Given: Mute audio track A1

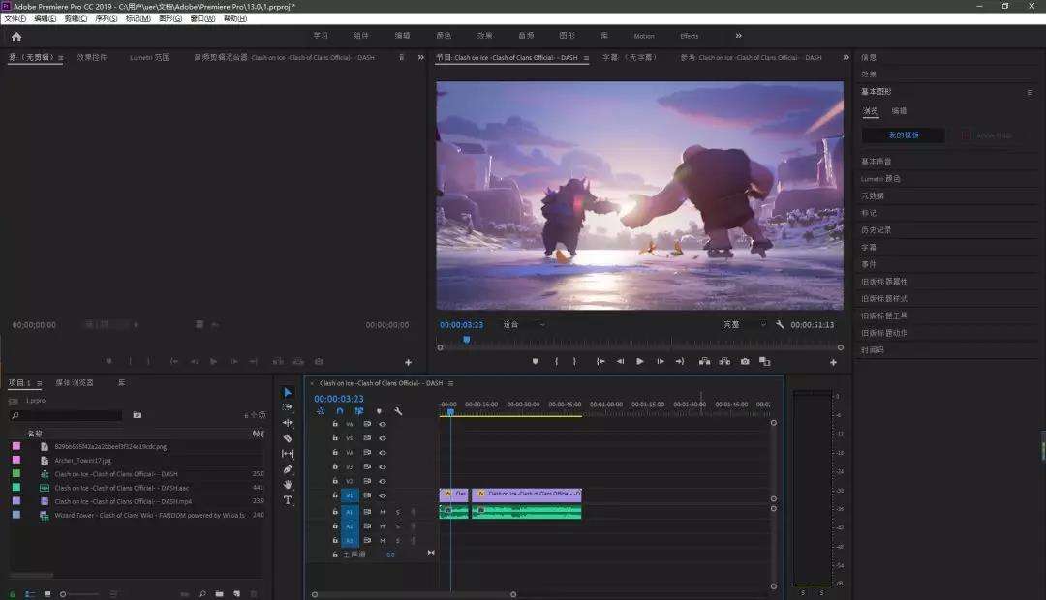Looking at the screenshot, I should [x=383, y=512].
